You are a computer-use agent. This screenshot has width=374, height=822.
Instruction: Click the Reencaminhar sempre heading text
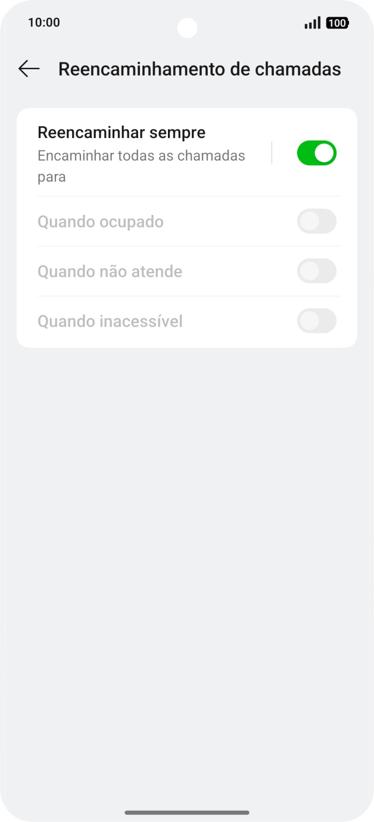121,132
